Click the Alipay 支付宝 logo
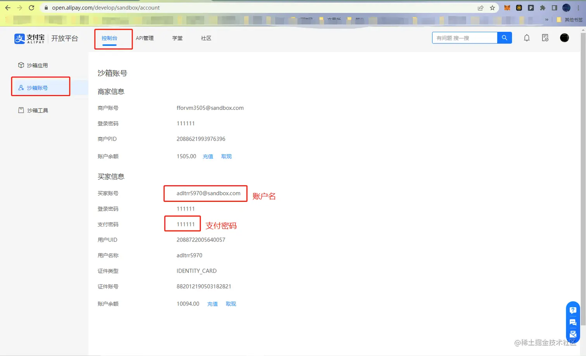 pos(29,38)
